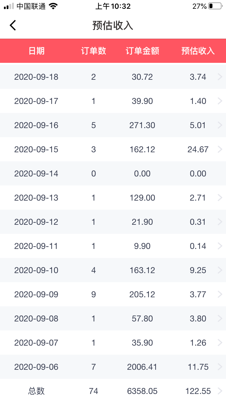Open chevron for the 2020-09-16 row
The image size is (226, 403).
point(220,125)
